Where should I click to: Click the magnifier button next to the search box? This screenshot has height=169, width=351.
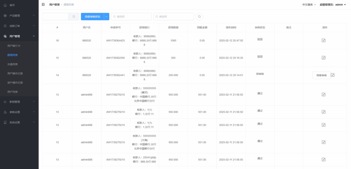click(74, 16)
